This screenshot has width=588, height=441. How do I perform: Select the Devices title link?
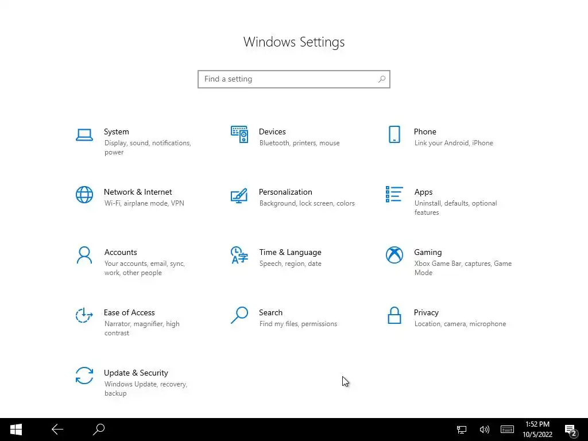272,131
